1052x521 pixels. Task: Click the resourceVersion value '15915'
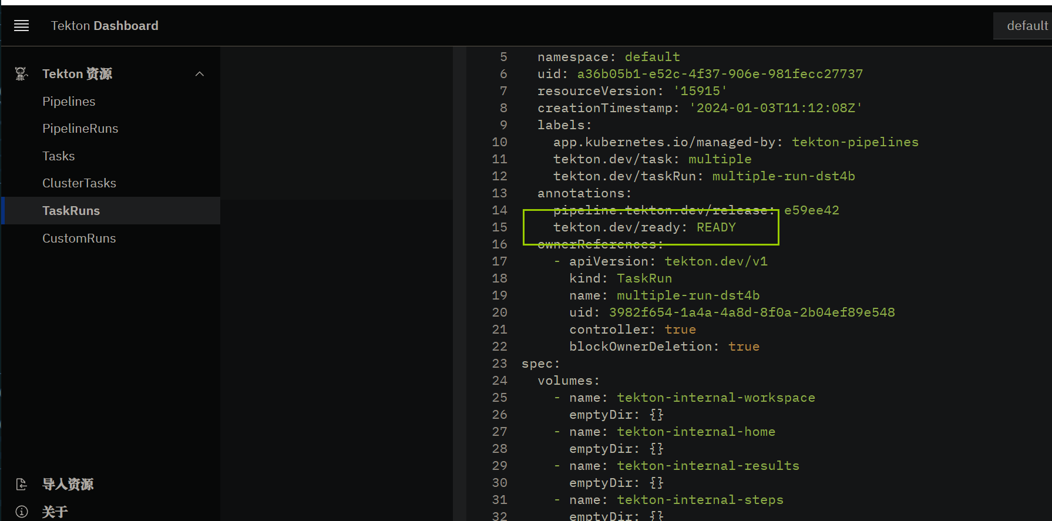pyautogui.click(x=700, y=91)
